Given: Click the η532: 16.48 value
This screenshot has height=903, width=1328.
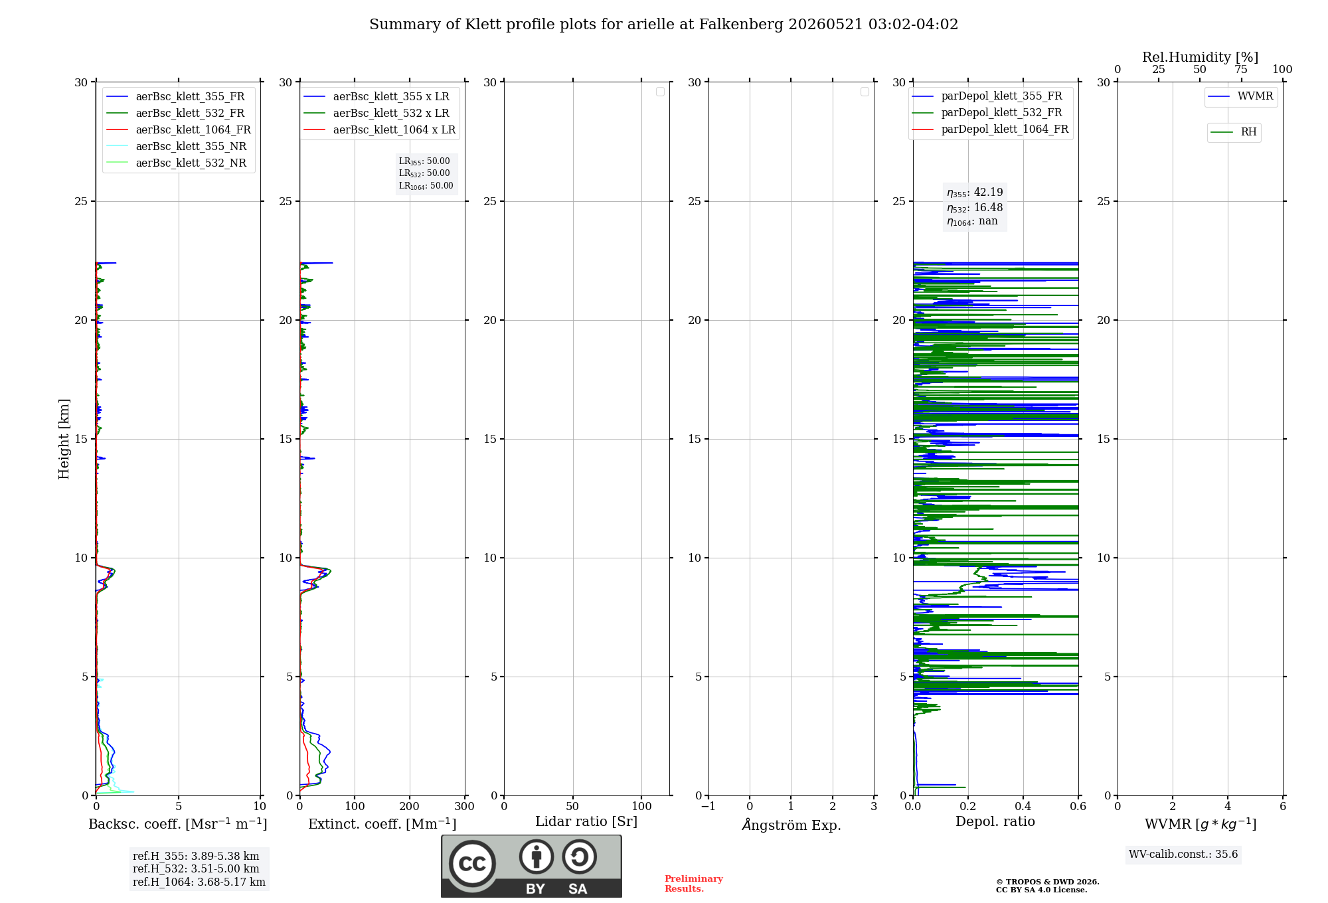Looking at the screenshot, I should pos(975,207).
